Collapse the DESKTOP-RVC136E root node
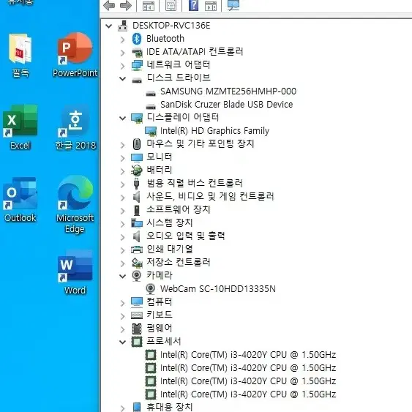This screenshot has height=412, width=412. [108, 26]
